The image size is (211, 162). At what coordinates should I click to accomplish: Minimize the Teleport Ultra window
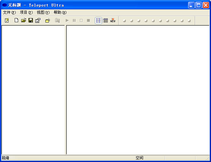click(x=191, y=5)
